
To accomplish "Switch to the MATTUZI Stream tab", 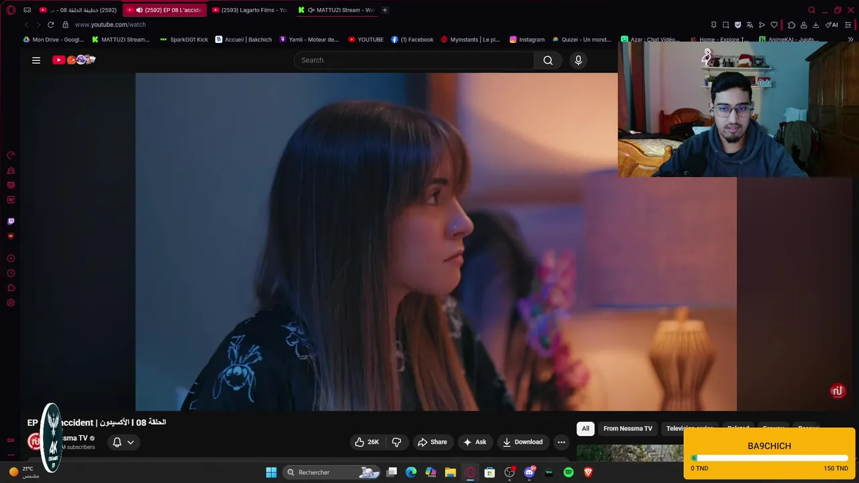I will (x=336, y=10).
